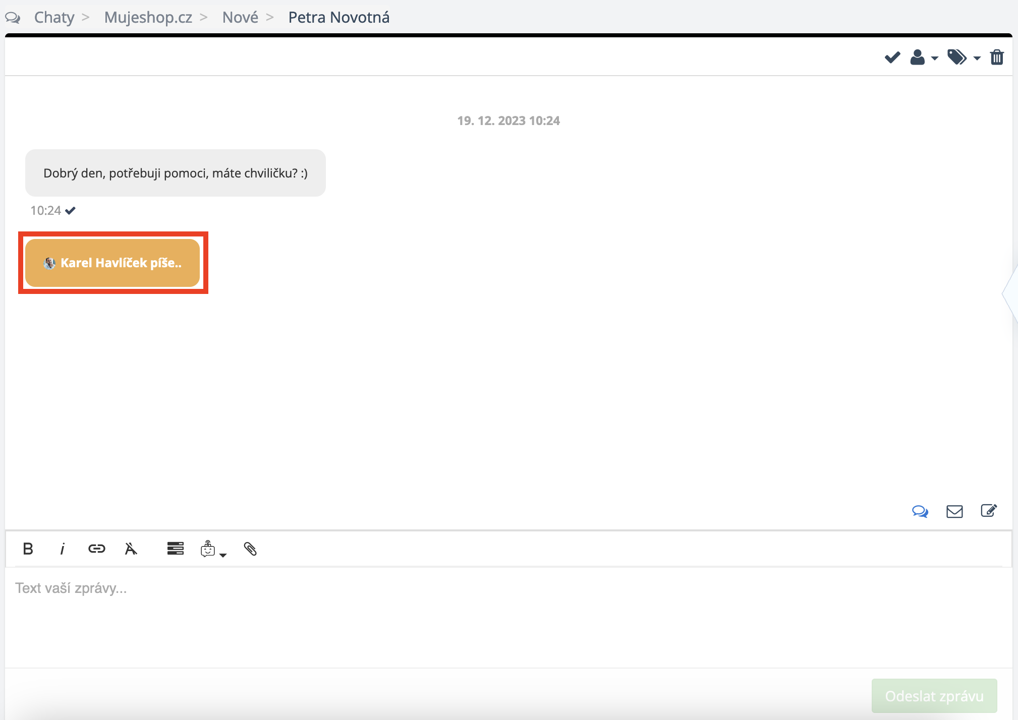Delete chat using trash icon

pos(996,57)
